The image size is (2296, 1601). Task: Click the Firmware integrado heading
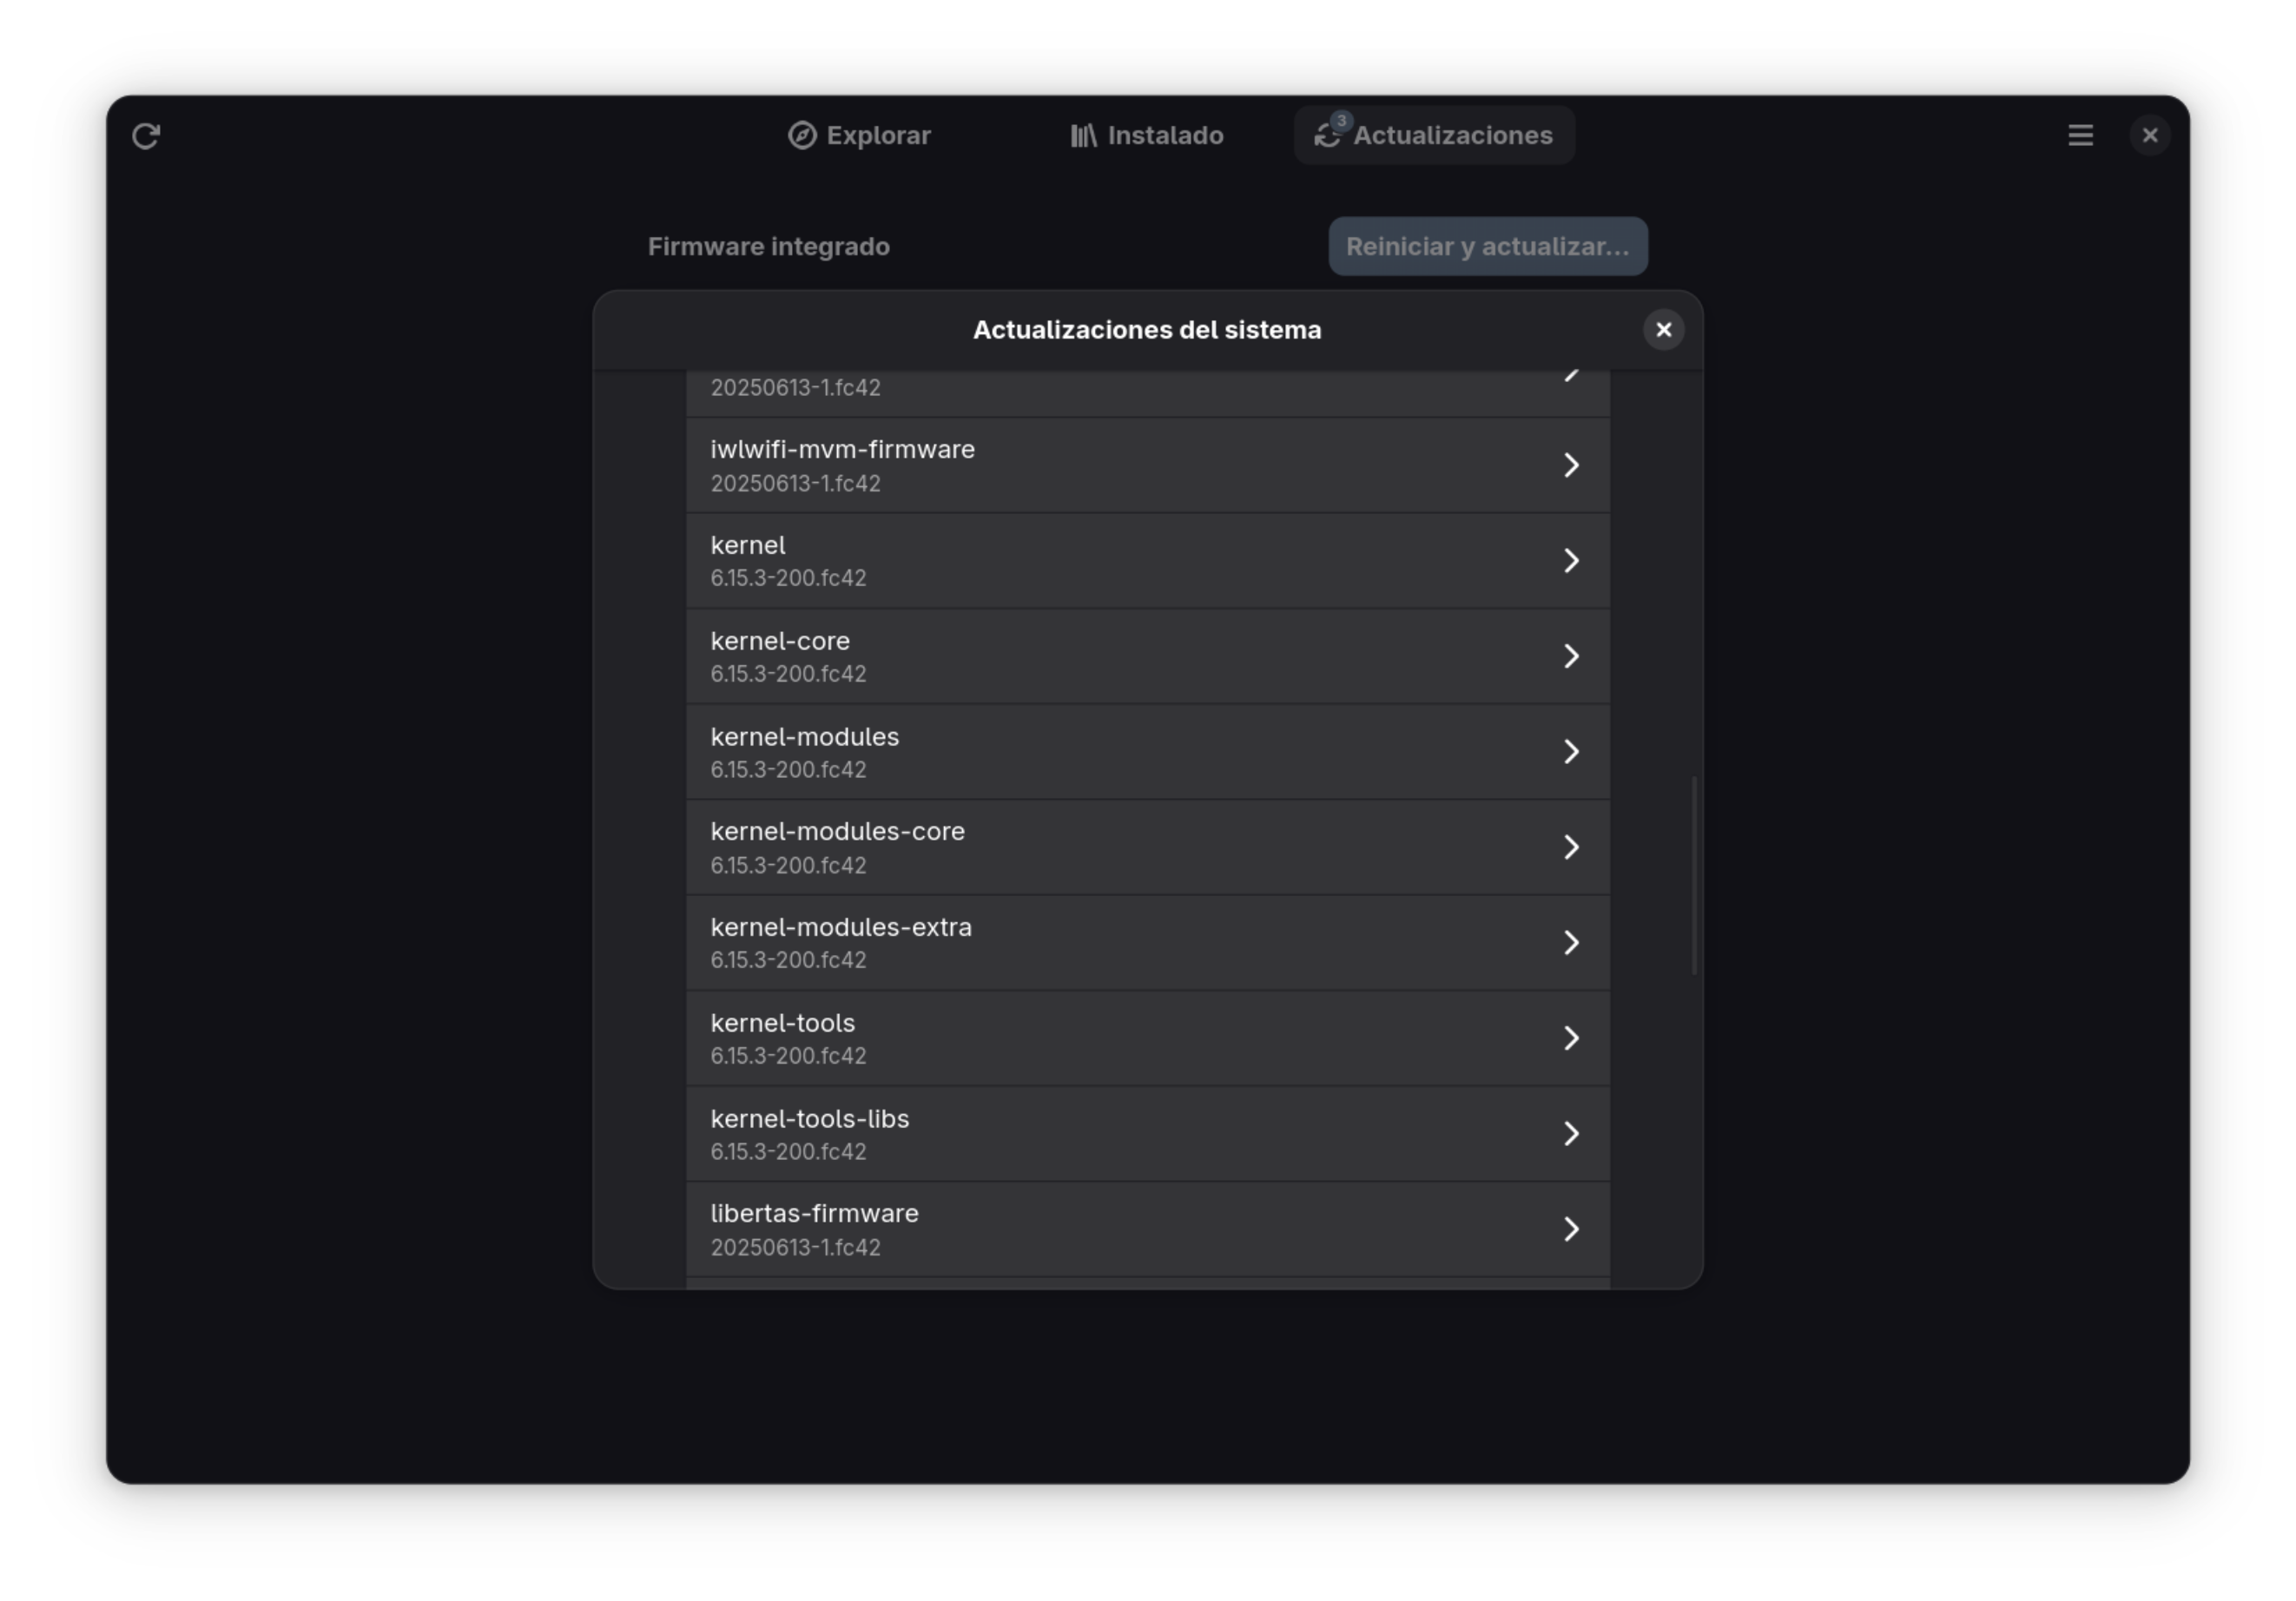pos(768,246)
